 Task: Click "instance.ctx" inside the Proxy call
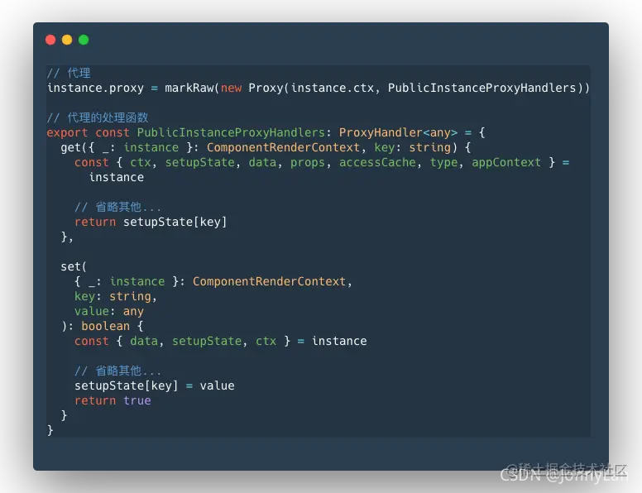coord(333,88)
